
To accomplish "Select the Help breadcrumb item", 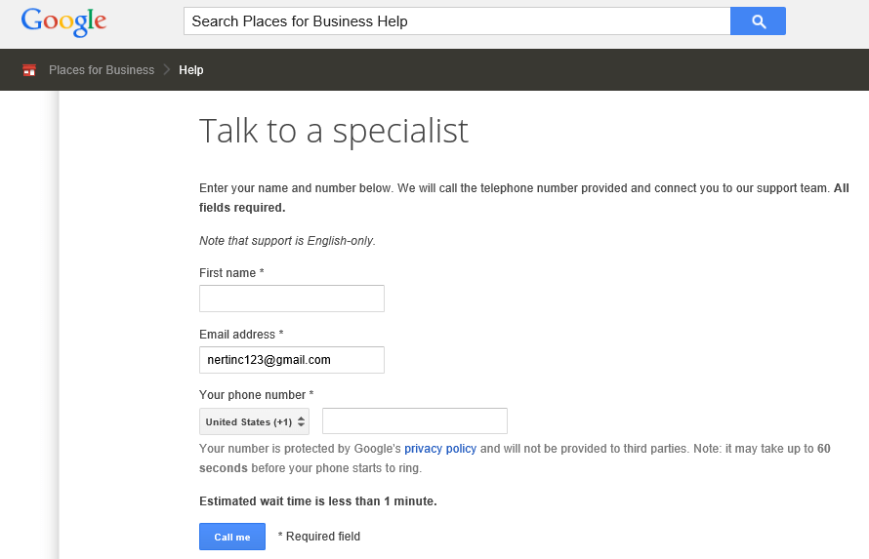I will (x=191, y=70).
